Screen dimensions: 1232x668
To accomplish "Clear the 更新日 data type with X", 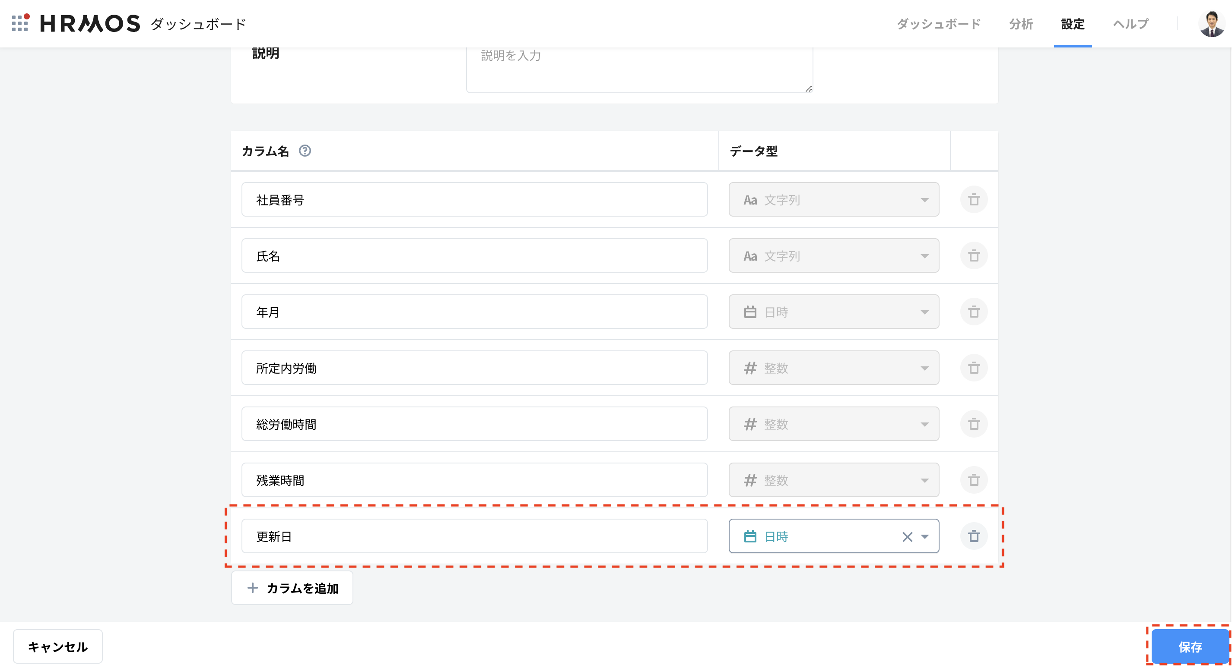I will pyautogui.click(x=907, y=536).
